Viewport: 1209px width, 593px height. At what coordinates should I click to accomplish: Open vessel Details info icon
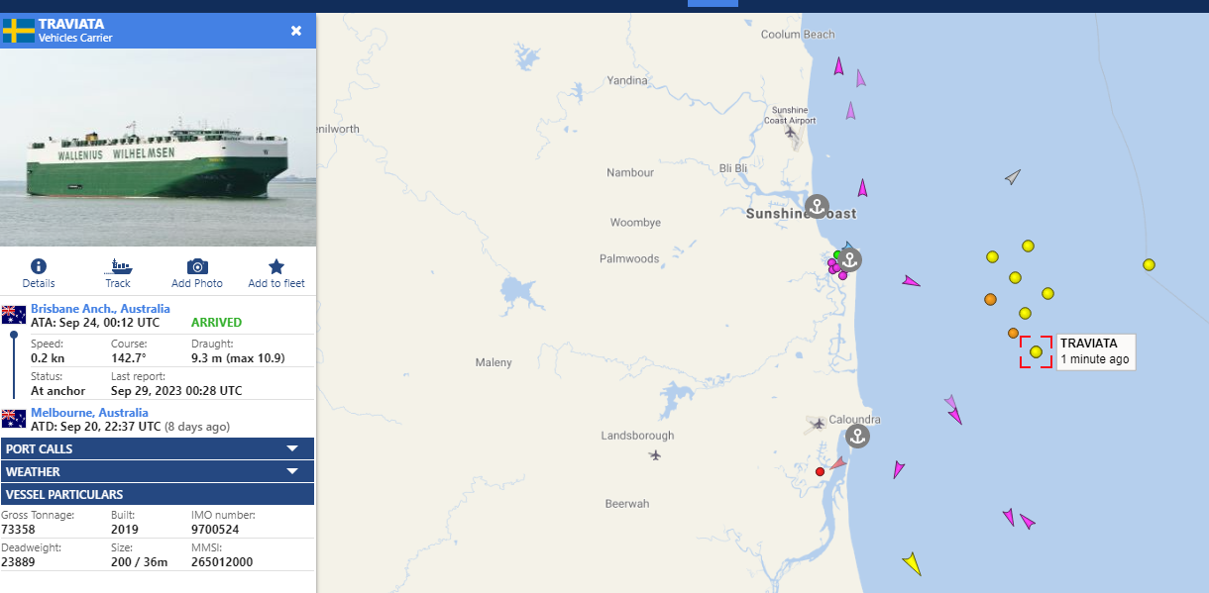39,266
